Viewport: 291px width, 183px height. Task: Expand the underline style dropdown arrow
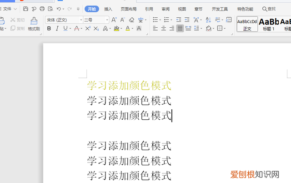(x=70, y=29)
